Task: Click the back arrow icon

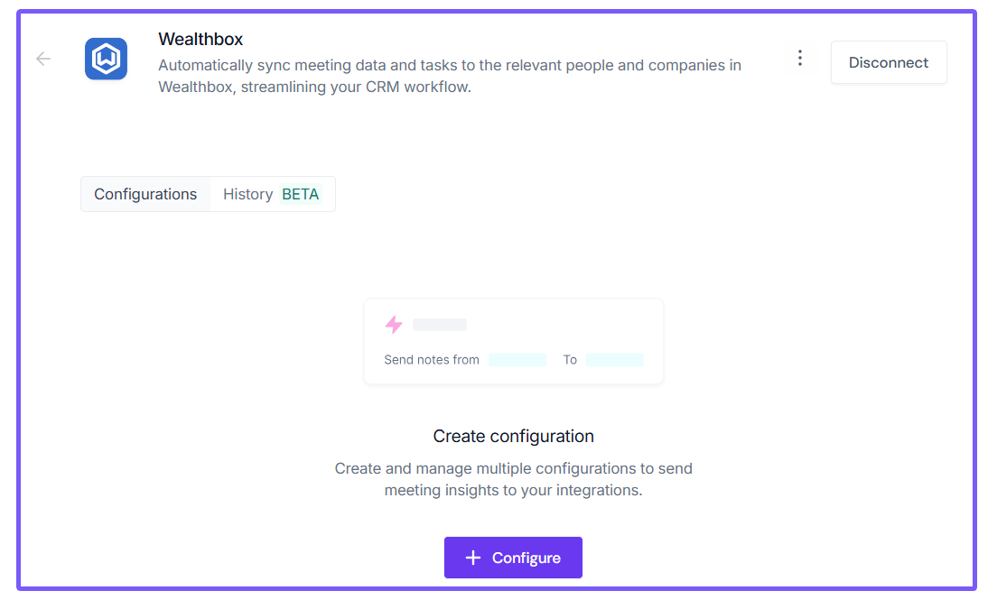Action: tap(43, 60)
